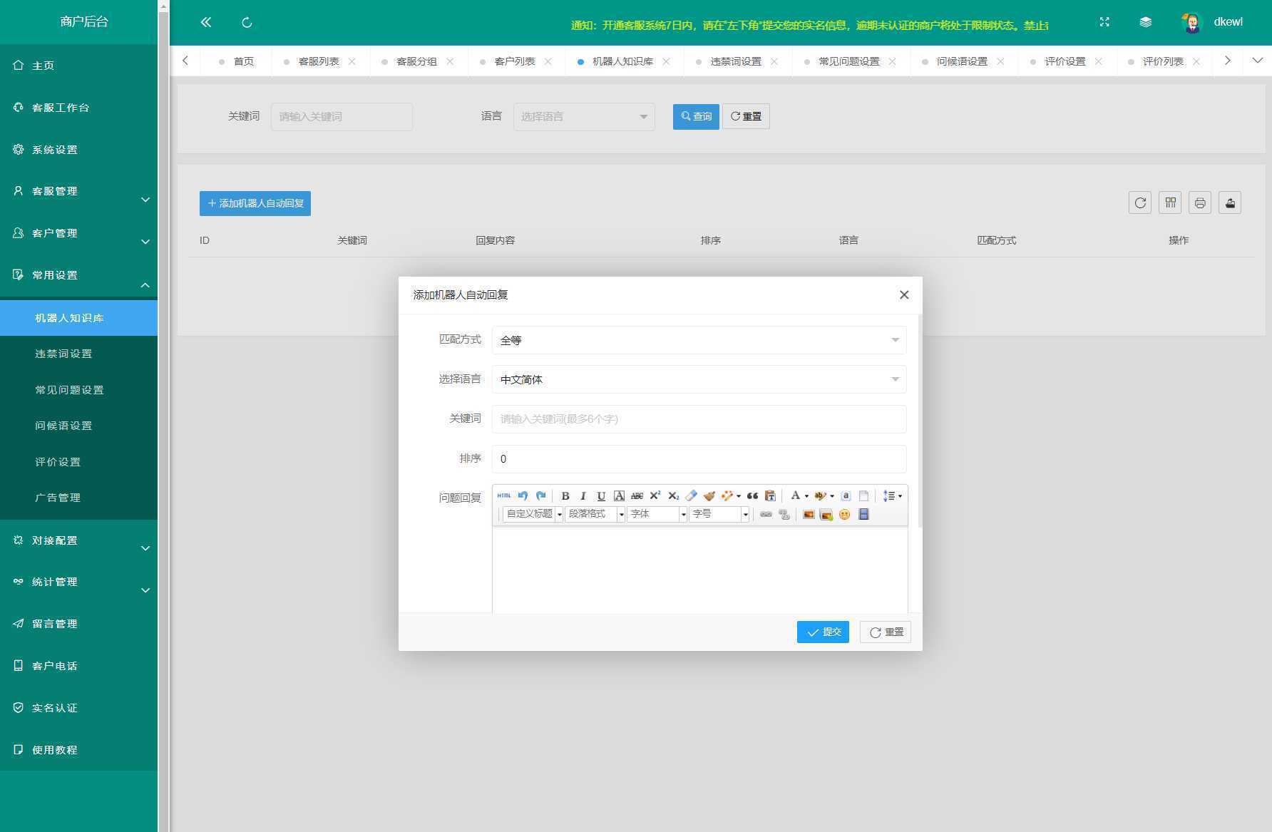Click the table refresh icon
This screenshot has height=832, width=1272.
click(1140, 203)
